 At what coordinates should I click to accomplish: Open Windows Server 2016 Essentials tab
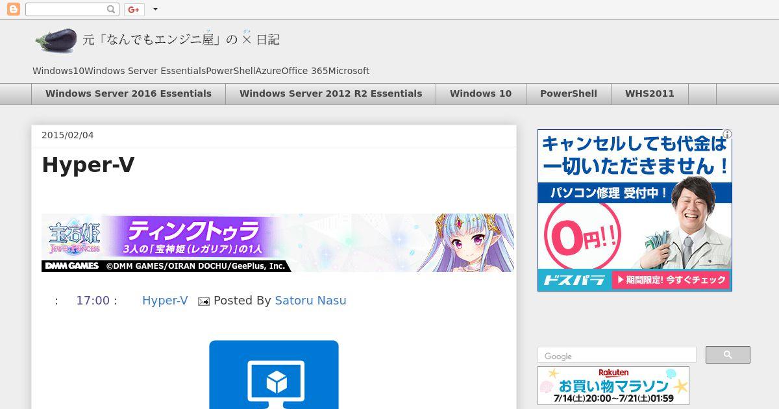[129, 93]
